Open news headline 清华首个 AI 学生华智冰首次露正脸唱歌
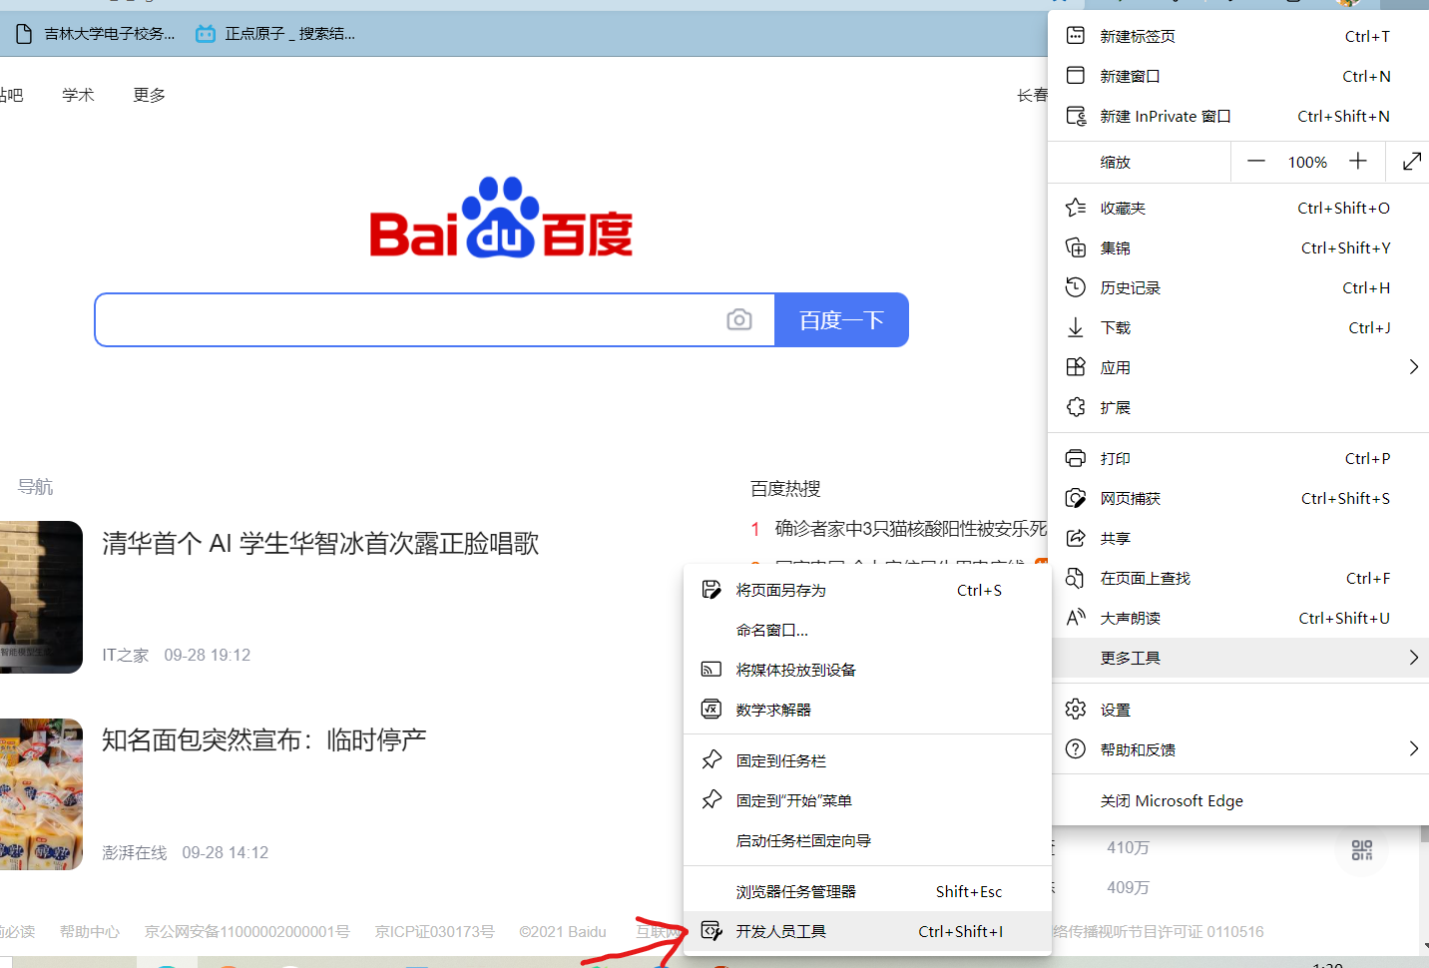 [x=320, y=543]
